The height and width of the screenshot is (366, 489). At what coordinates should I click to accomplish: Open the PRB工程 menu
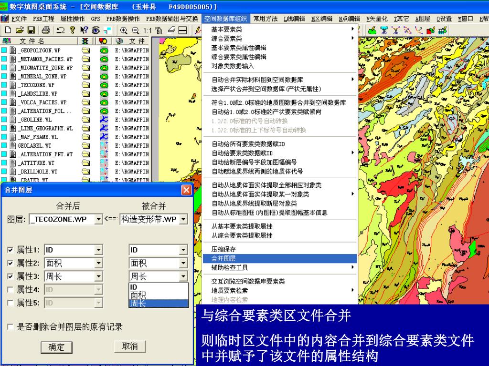[43, 19]
